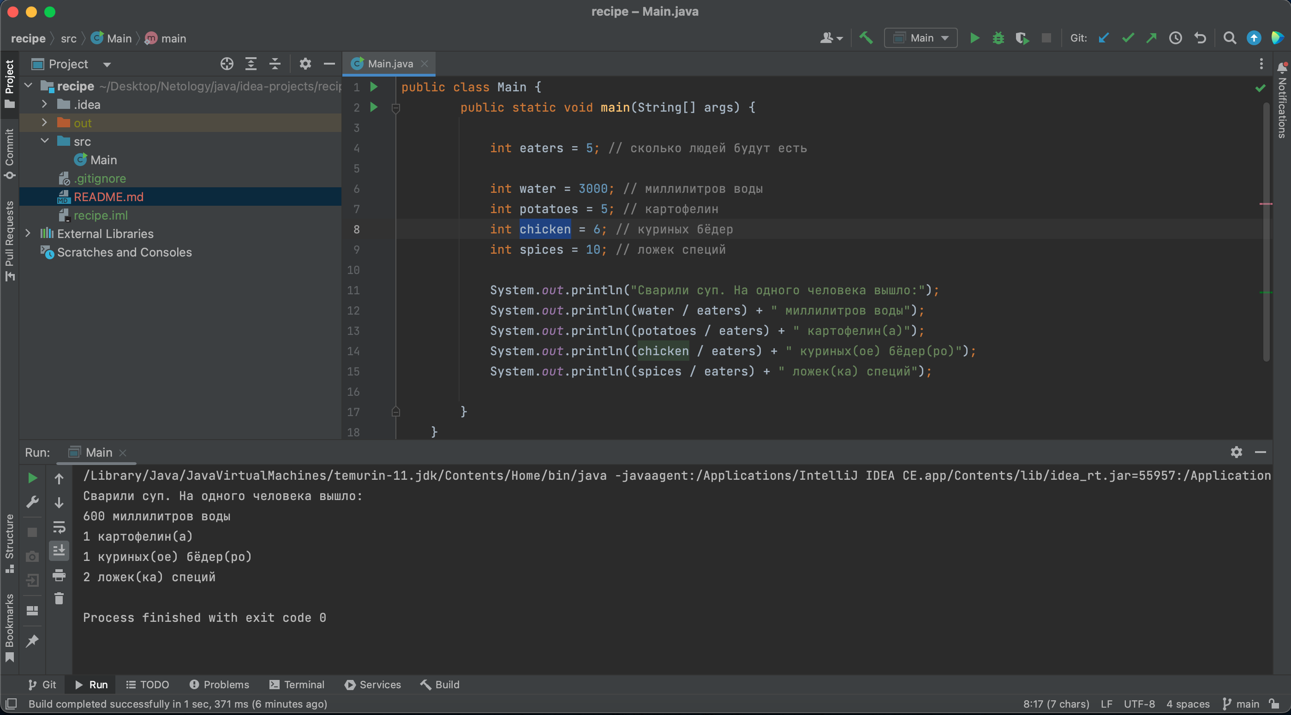Toggle soft-wrap in Run console
The image size is (1291, 715).
coord(59,527)
